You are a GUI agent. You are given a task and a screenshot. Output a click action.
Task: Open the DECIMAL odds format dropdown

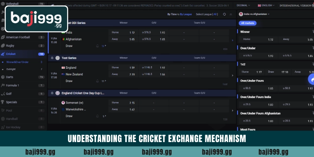(243, 5)
